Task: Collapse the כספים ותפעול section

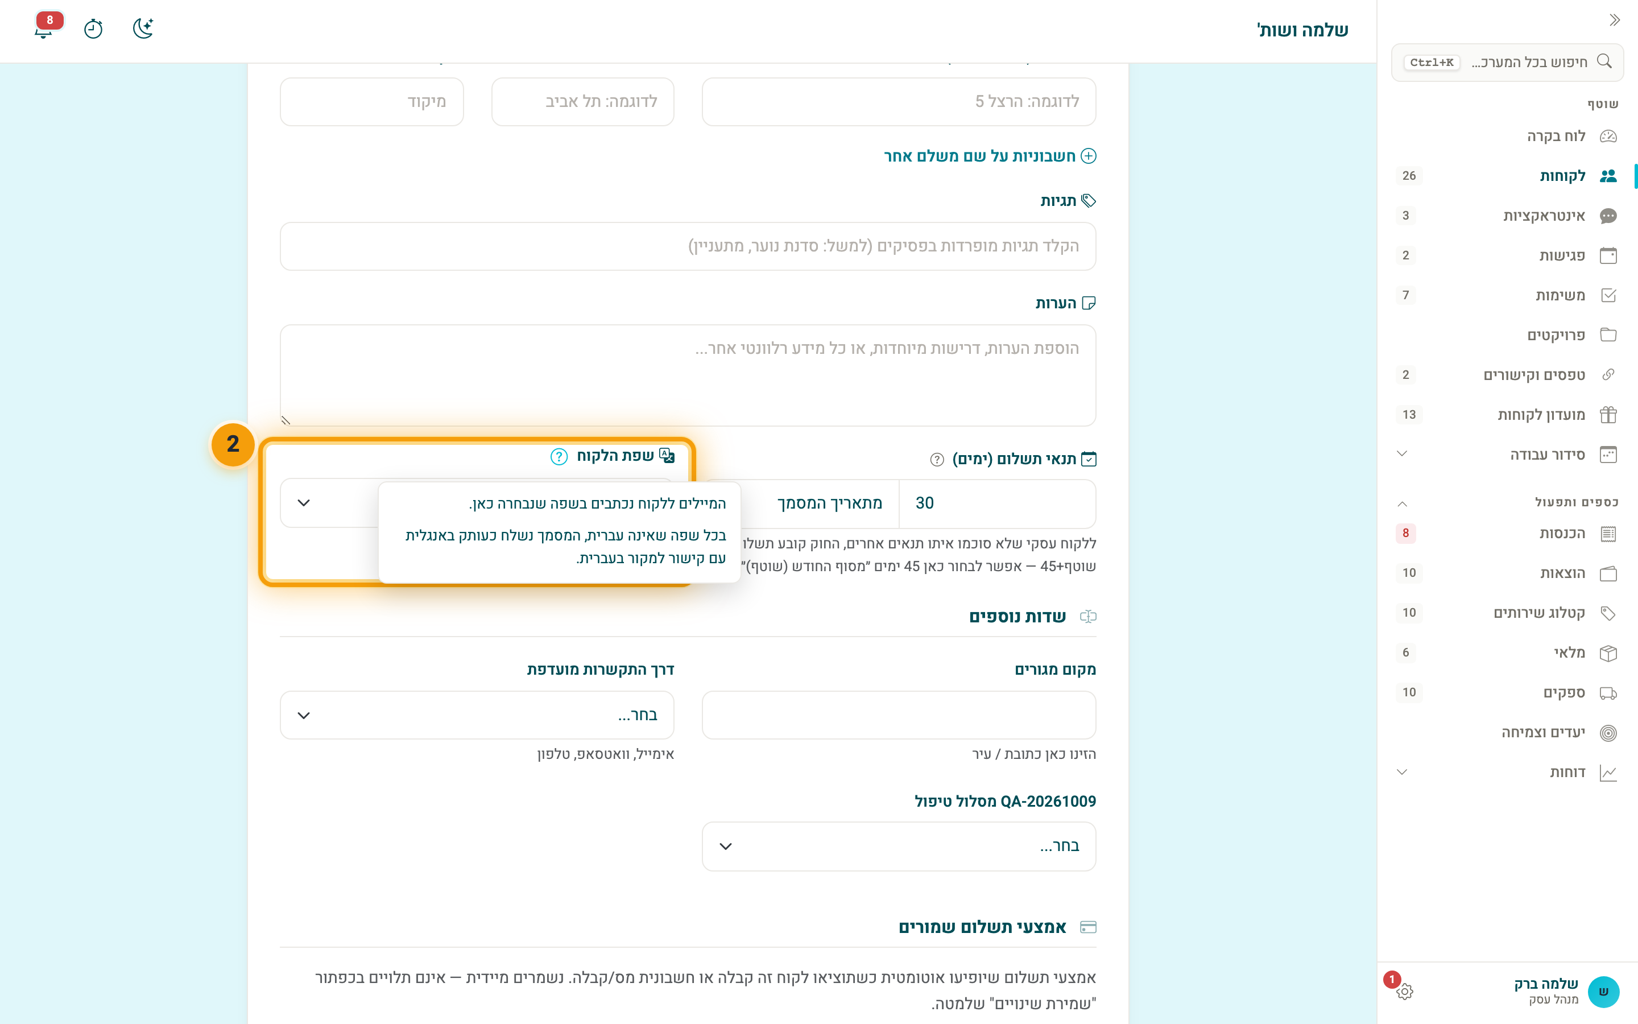Action: [1507, 502]
